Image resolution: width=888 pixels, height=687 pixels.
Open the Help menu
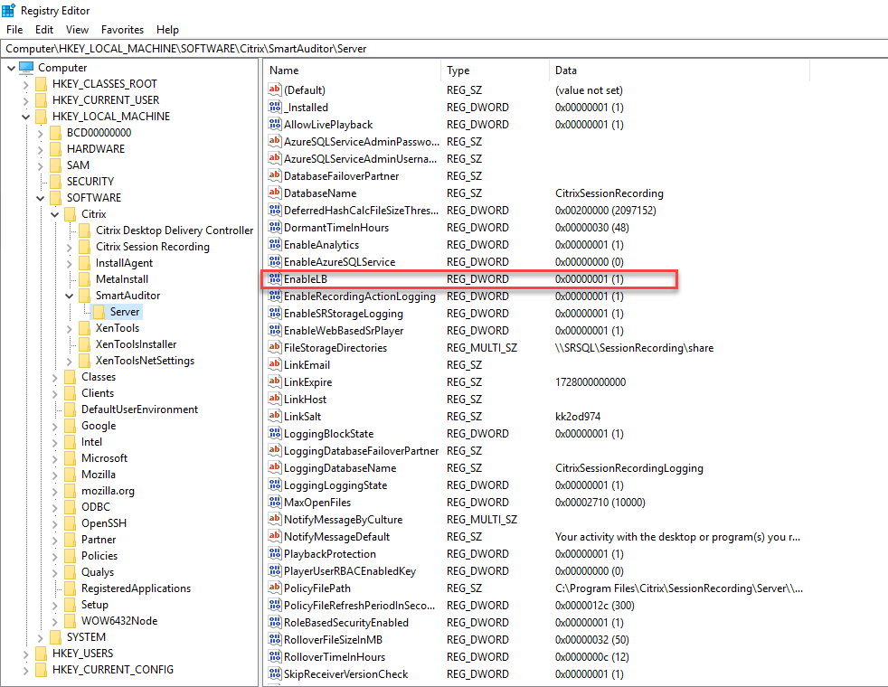(x=167, y=29)
